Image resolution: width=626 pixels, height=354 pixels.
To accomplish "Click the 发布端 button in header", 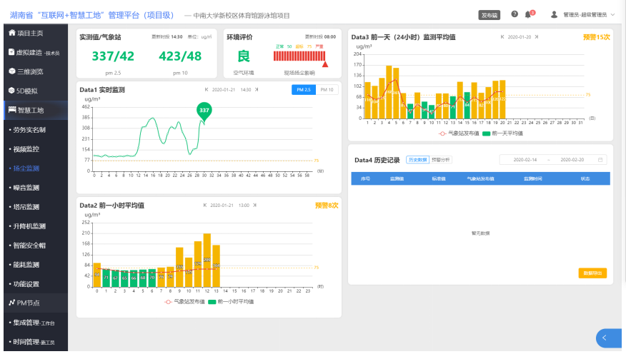I will point(490,14).
